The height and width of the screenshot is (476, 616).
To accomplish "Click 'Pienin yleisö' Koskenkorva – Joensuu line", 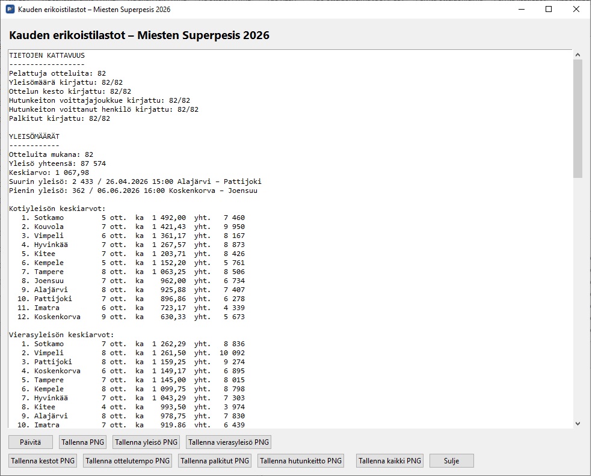I will (133, 191).
